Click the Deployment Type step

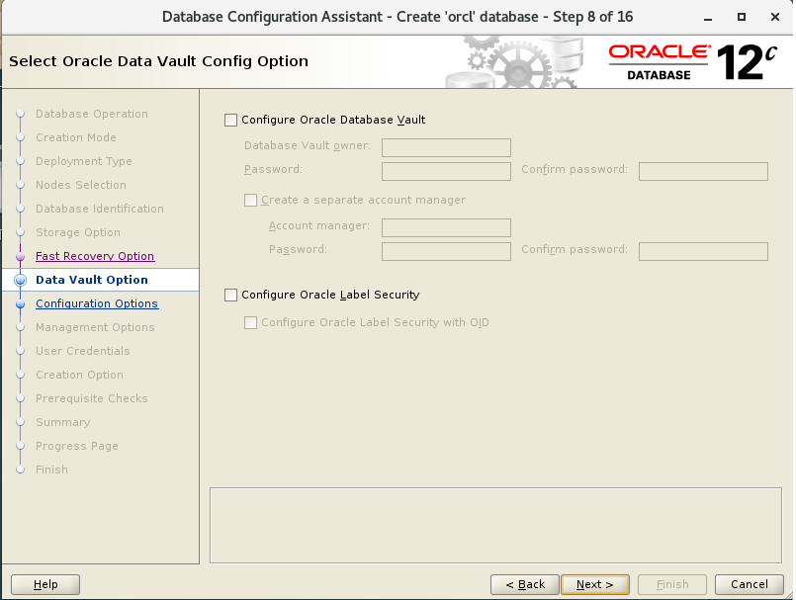pos(84,161)
